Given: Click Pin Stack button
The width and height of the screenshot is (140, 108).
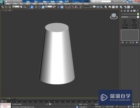Looking at the screenshot, I should (123, 42).
